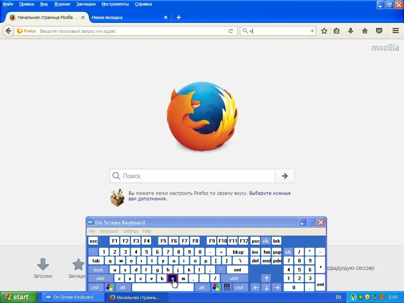Screen dimensions: 404x303
Task: Click the left arrow key on On-Screen Keyboard
Action: coord(256,287)
